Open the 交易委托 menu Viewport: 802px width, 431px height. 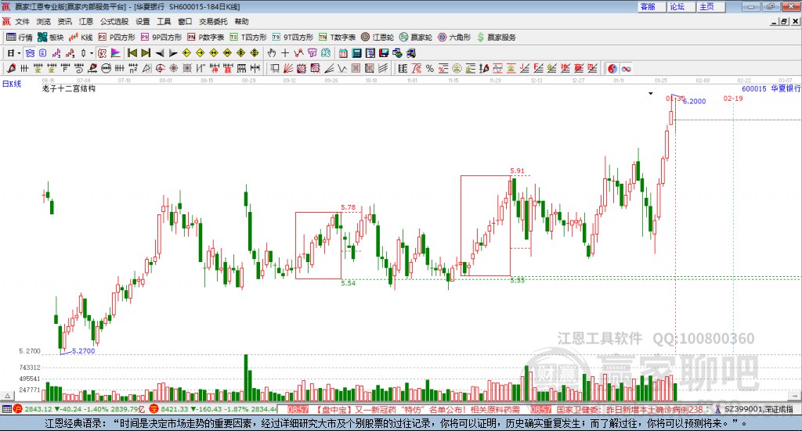tap(213, 21)
